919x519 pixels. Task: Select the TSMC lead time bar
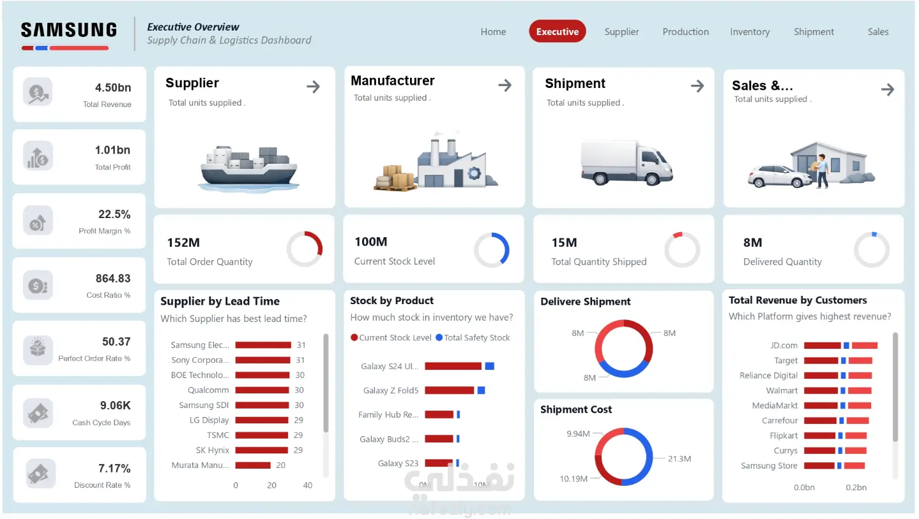[x=262, y=435]
